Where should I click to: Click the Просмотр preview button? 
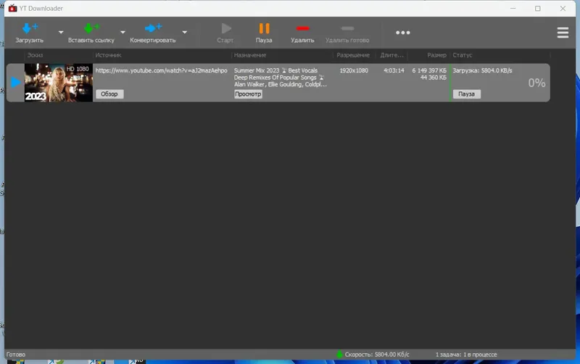[248, 94]
